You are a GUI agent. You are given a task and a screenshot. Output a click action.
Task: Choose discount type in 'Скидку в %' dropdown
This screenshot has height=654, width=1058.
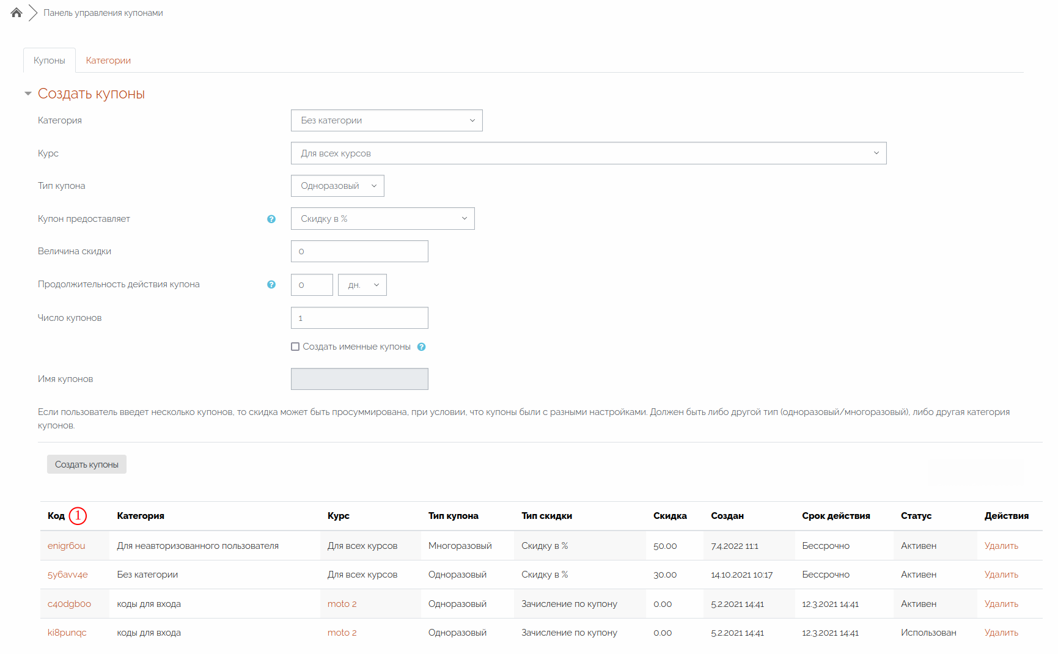(383, 219)
